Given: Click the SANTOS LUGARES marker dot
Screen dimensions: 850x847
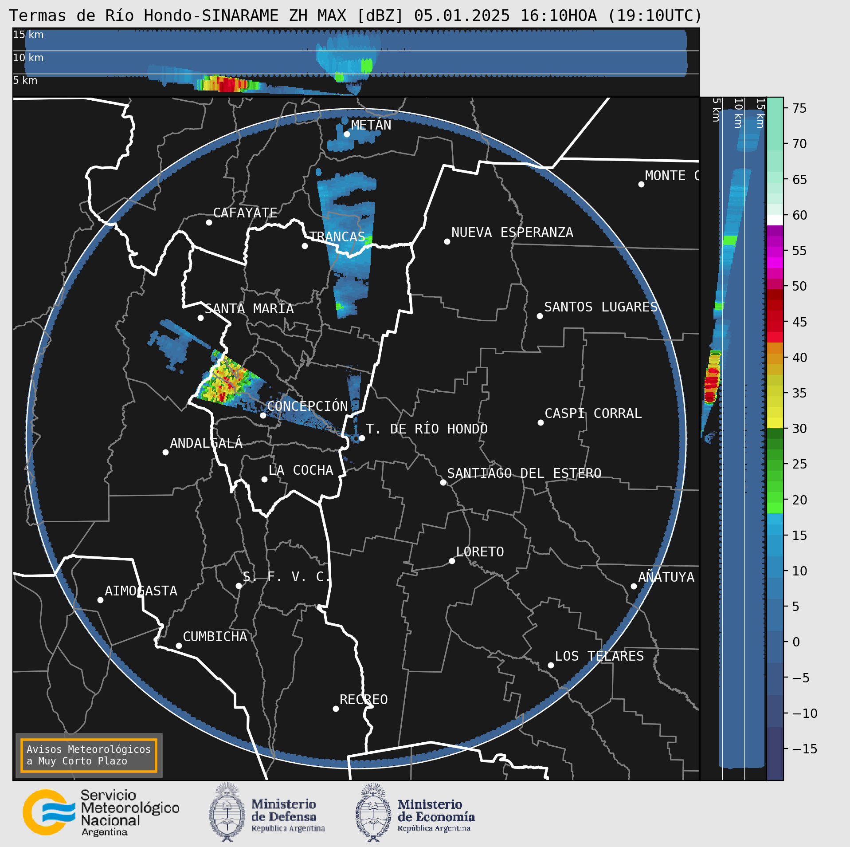Looking at the screenshot, I should (x=540, y=316).
